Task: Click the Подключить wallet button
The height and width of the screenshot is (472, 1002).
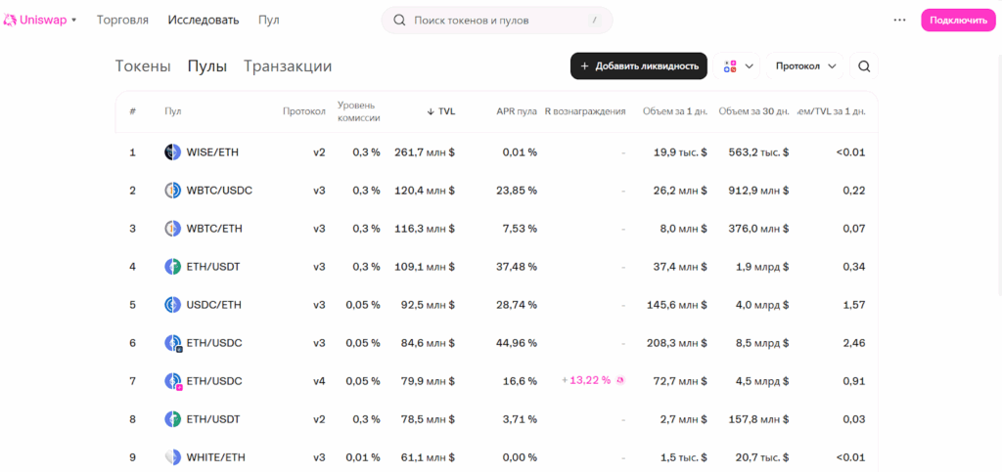Action: (x=957, y=20)
